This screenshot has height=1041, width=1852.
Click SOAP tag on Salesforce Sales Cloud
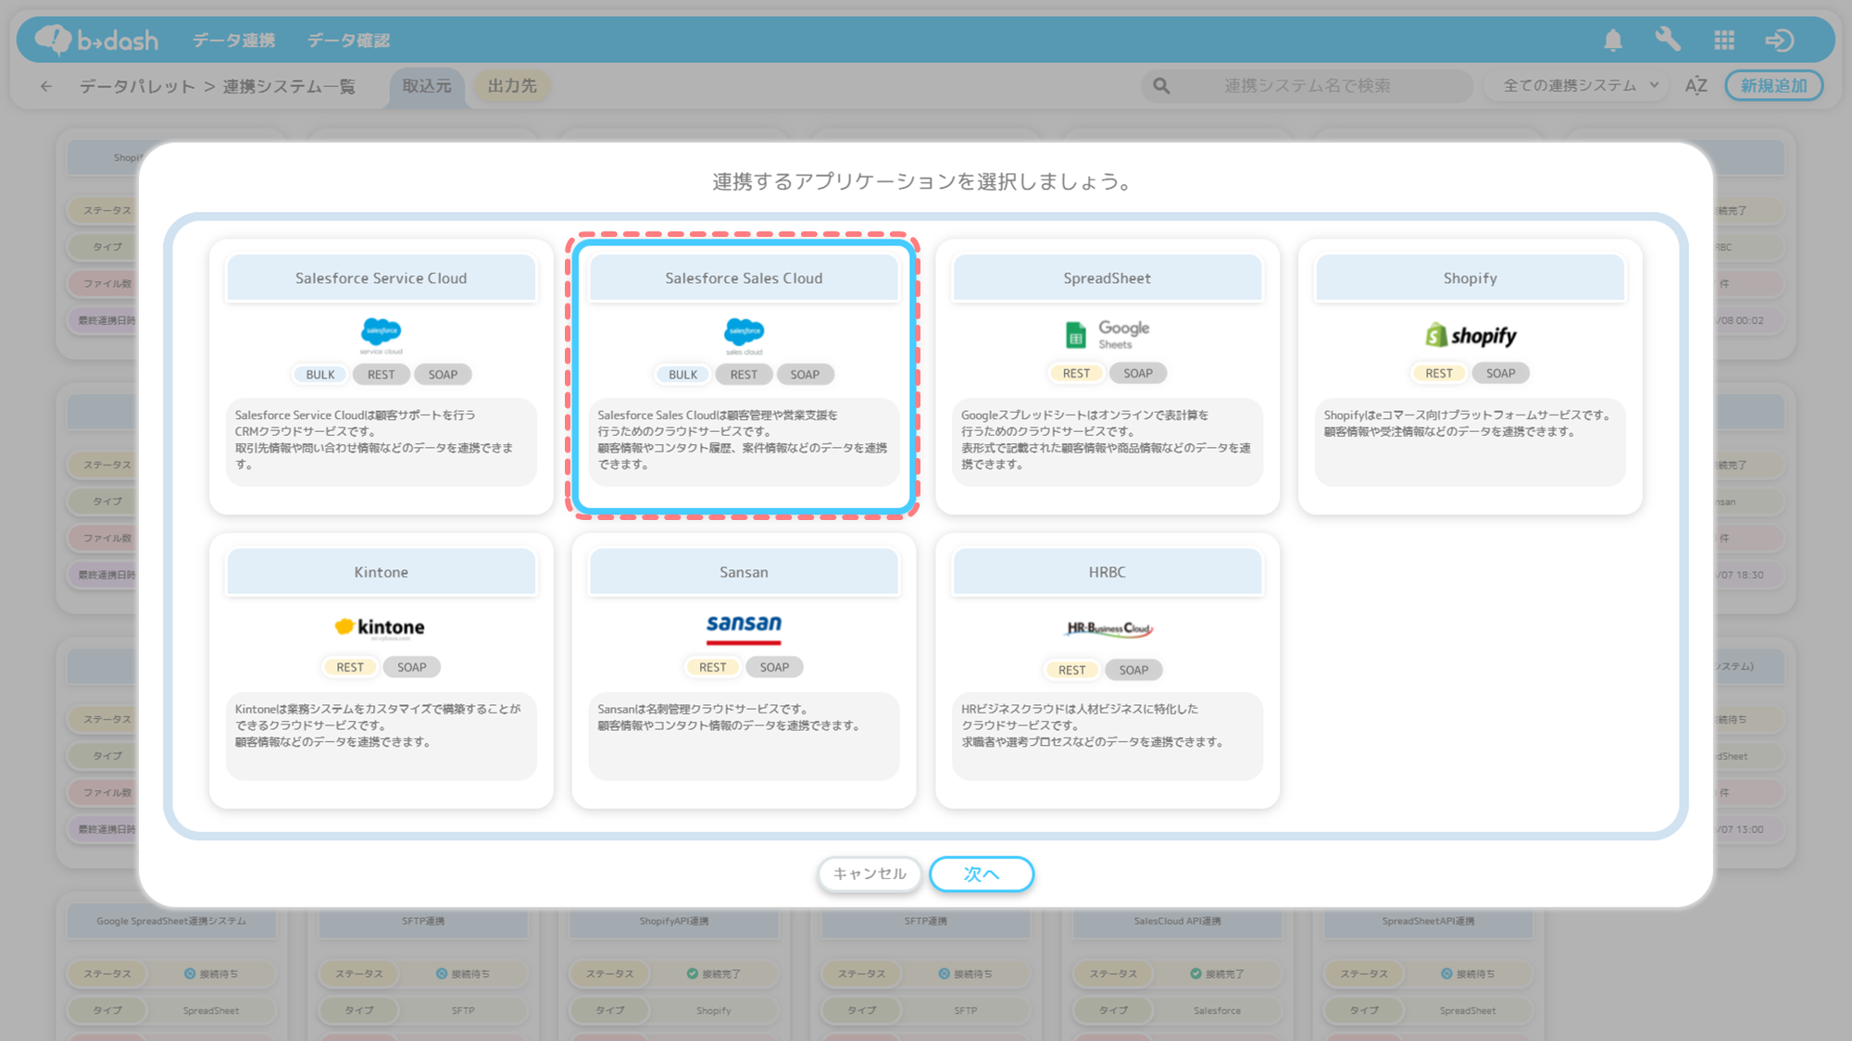point(805,375)
